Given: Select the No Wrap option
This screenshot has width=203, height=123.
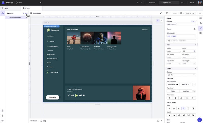Looking at the screenshot, I should pyautogui.click(x=186, y=91).
